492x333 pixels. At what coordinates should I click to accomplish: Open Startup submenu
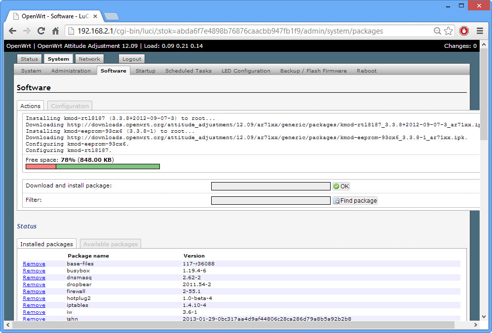click(146, 71)
